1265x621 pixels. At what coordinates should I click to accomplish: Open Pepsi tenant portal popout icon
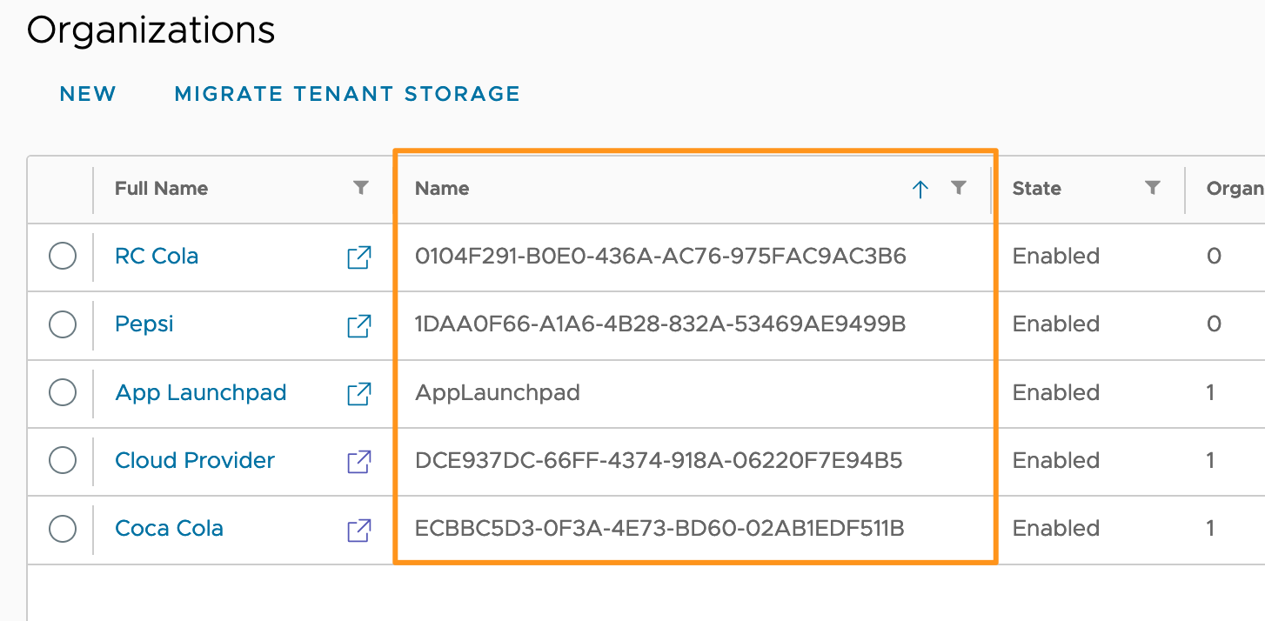coord(359,325)
